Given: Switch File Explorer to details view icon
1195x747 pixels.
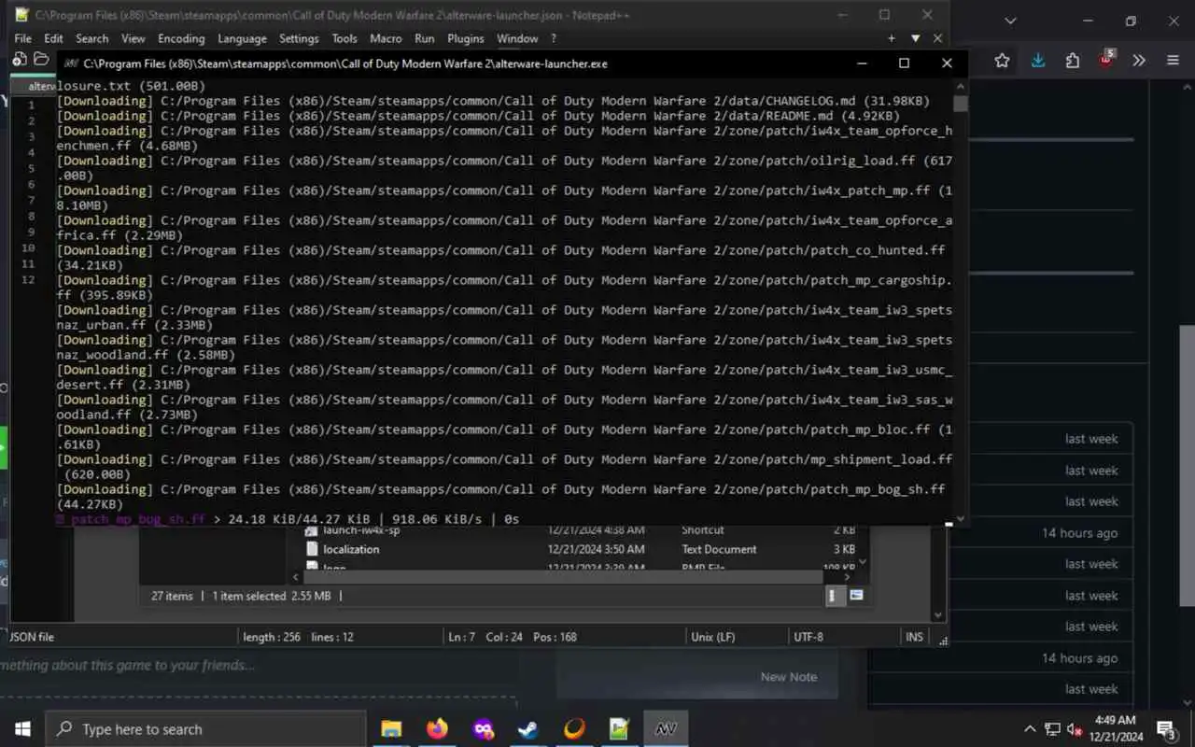Looking at the screenshot, I should (x=836, y=596).
